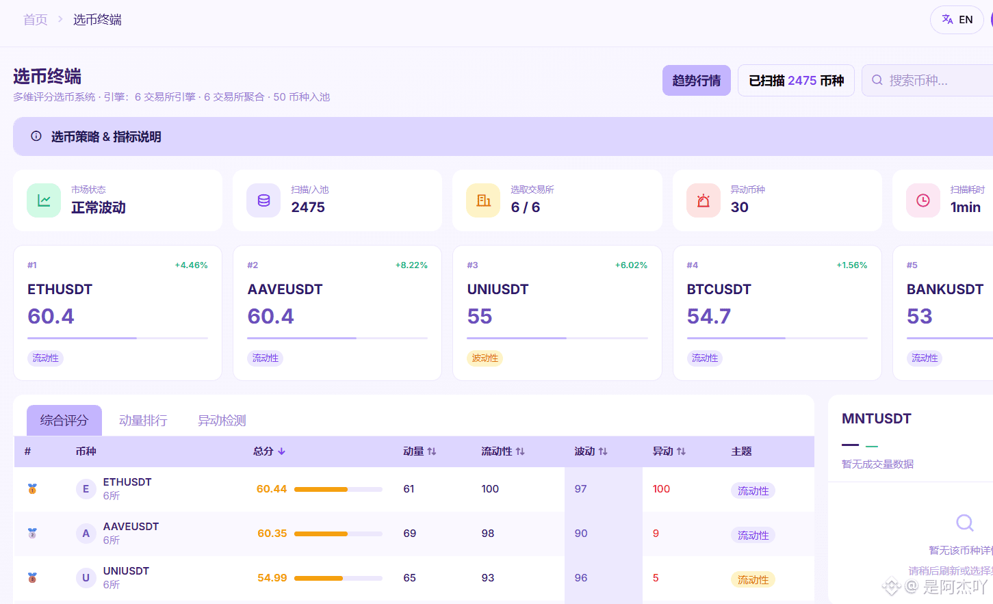The width and height of the screenshot is (993, 604).
Task: Open the #5 BANKUSDT ranking card
Action: pyautogui.click(x=943, y=313)
